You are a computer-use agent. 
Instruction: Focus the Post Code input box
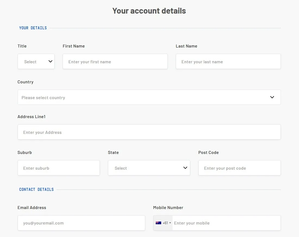(239, 168)
